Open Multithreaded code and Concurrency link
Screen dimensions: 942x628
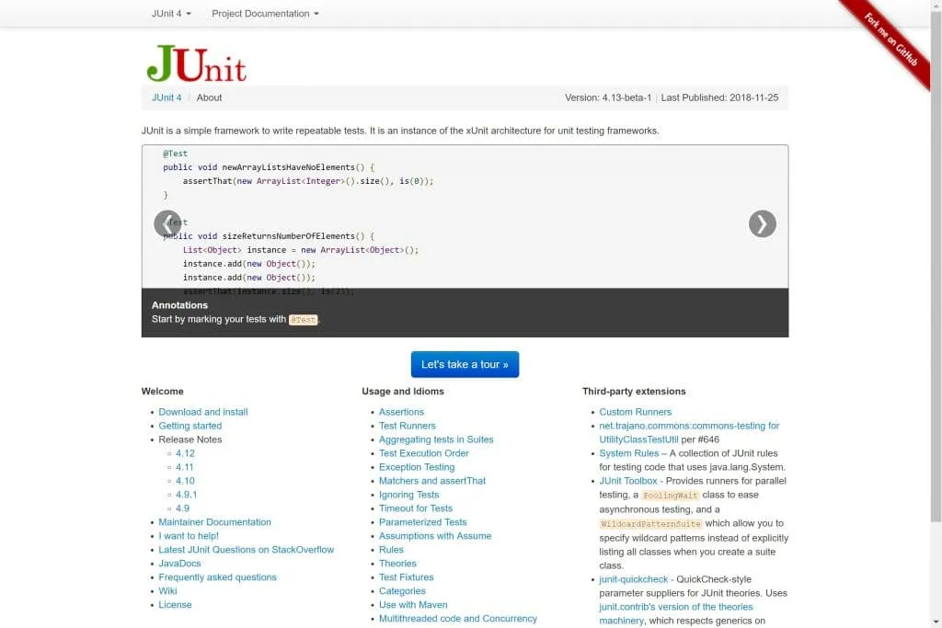point(458,619)
